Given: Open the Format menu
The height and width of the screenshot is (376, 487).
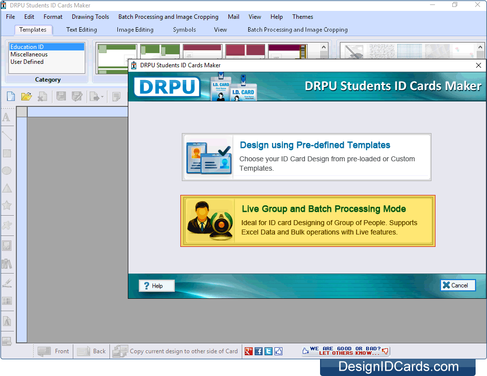Looking at the screenshot, I should click(53, 17).
